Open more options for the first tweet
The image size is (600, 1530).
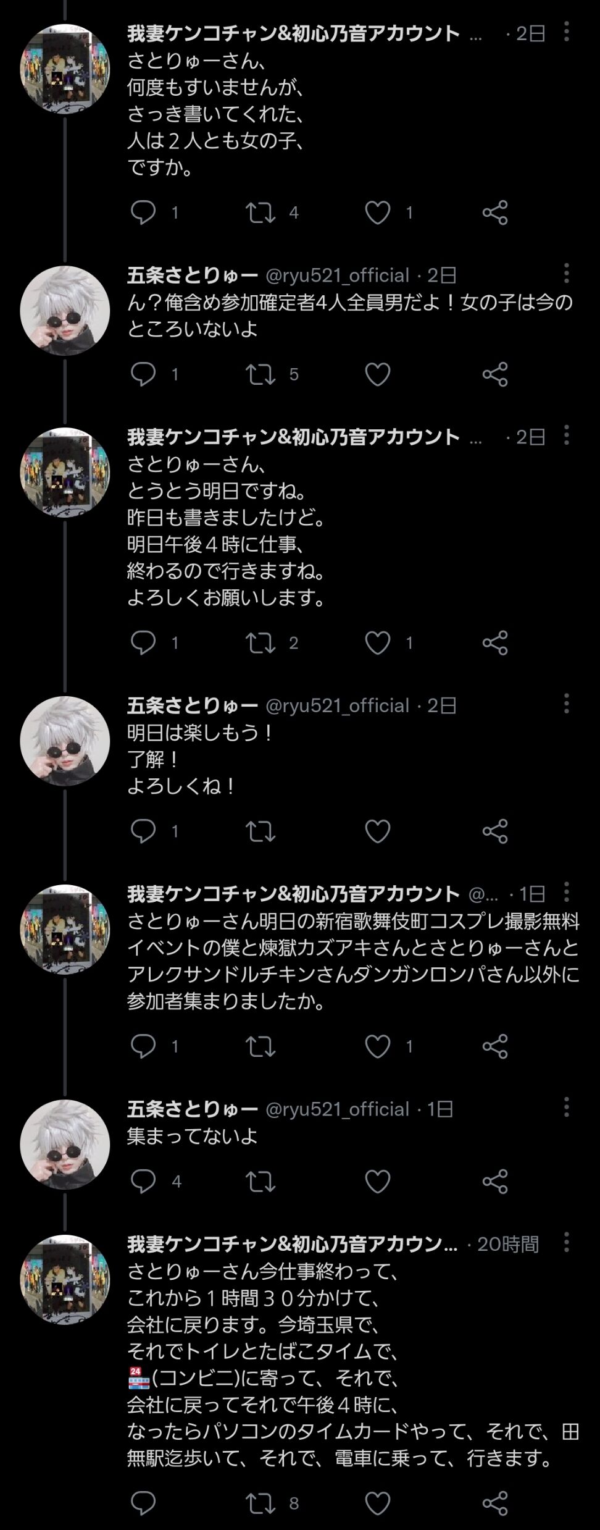[566, 32]
